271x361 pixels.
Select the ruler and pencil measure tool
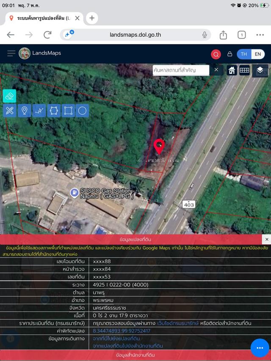[10, 111]
